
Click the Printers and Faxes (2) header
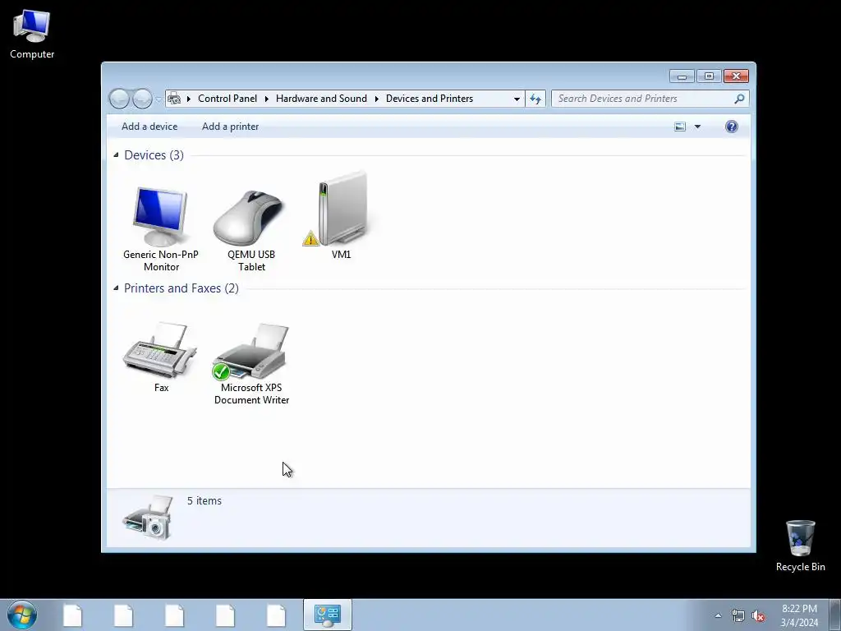pyautogui.click(x=182, y=288)
